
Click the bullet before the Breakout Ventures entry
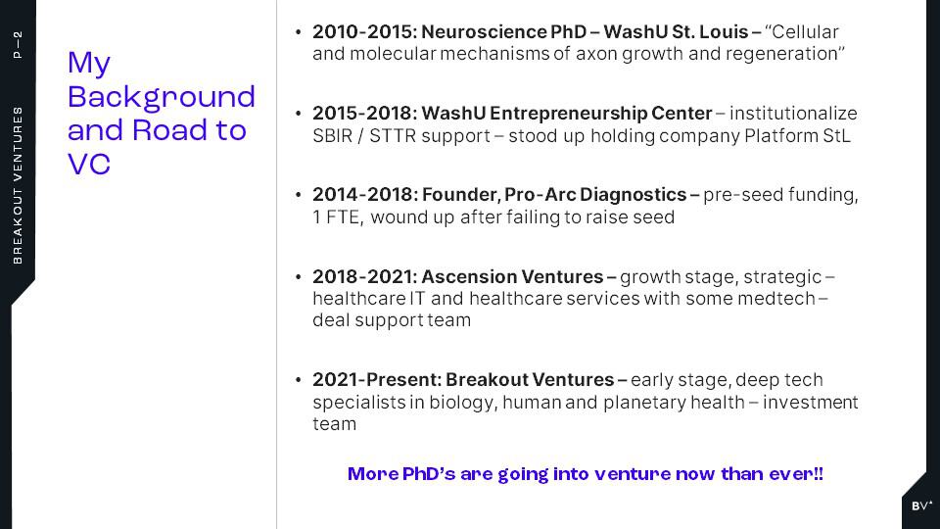point(298,380)
